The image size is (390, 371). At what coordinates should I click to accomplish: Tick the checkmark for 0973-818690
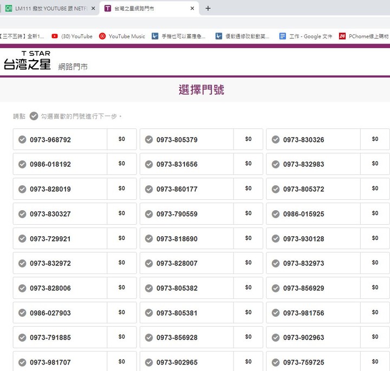(x=149, y=239)
